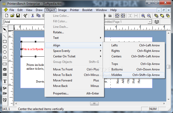Click the center horizontally on ticket icon
Screen dimensions: 173x113
117,16
